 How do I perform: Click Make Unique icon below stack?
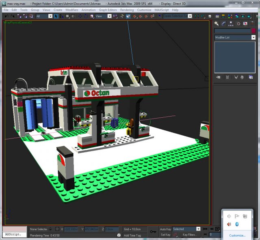coord(236,77)
